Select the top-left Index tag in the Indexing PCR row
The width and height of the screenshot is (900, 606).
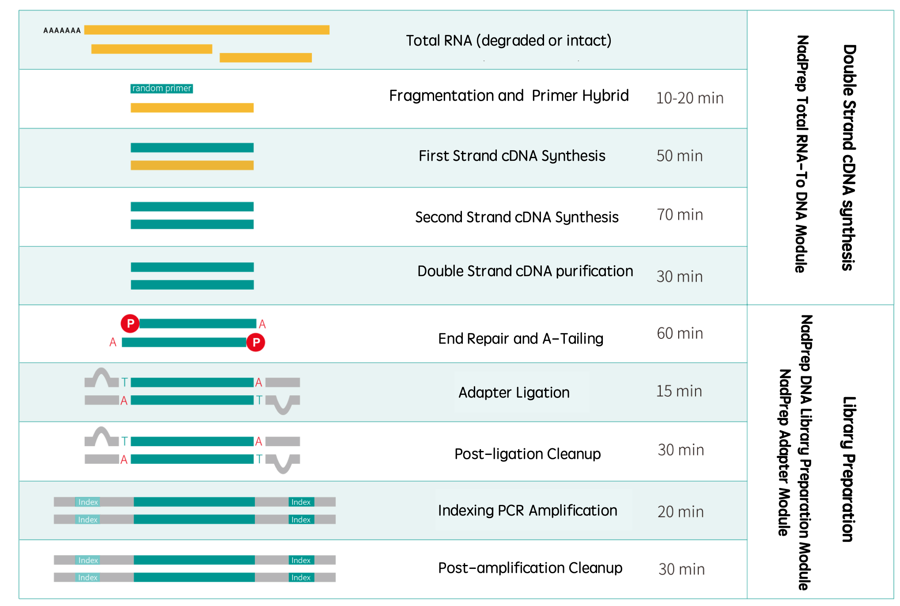pyautogui.click(x=88, y=502)
